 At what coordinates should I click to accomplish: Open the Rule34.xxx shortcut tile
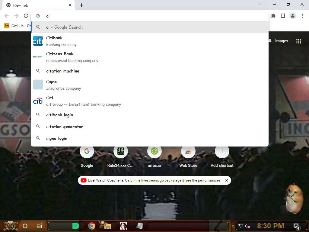120,157
